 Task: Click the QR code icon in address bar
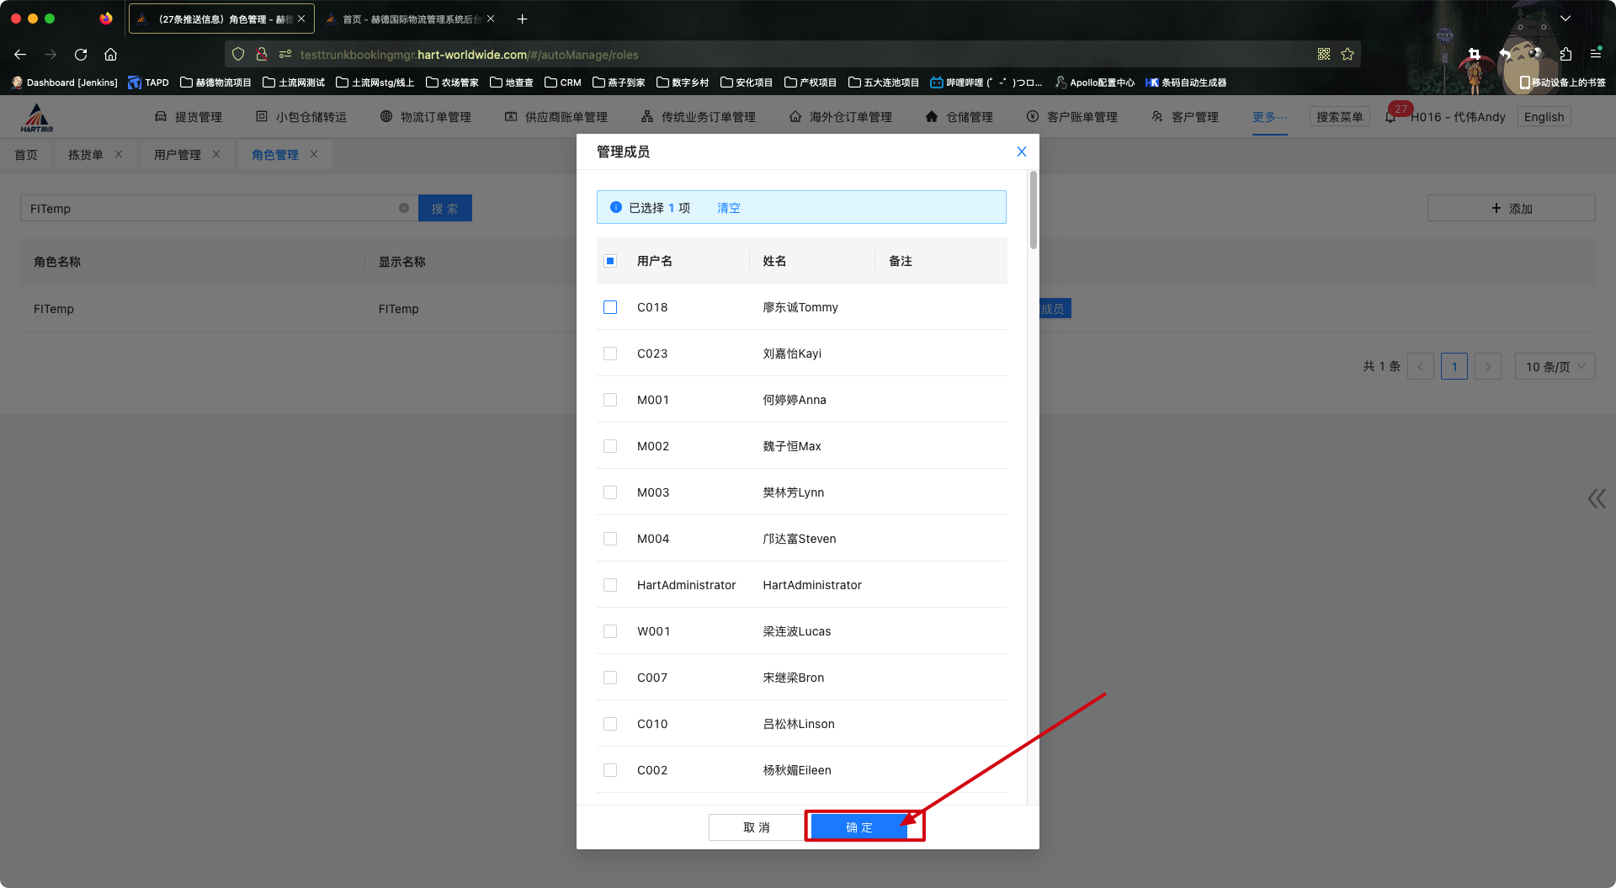1324,55
